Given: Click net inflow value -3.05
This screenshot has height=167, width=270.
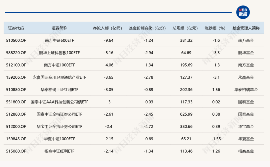Looking at the screenshot, I should point(109,90).
